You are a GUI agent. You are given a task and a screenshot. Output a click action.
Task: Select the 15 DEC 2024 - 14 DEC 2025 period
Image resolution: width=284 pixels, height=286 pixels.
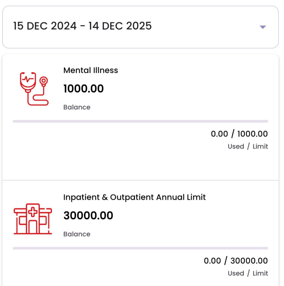click(x=82, y=26)
